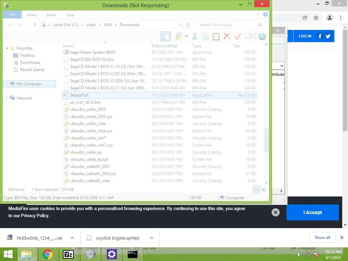Click I Accept on MediaFire cookie banner
The height and width of the screenshot is (261, 348).
point(313,212)
